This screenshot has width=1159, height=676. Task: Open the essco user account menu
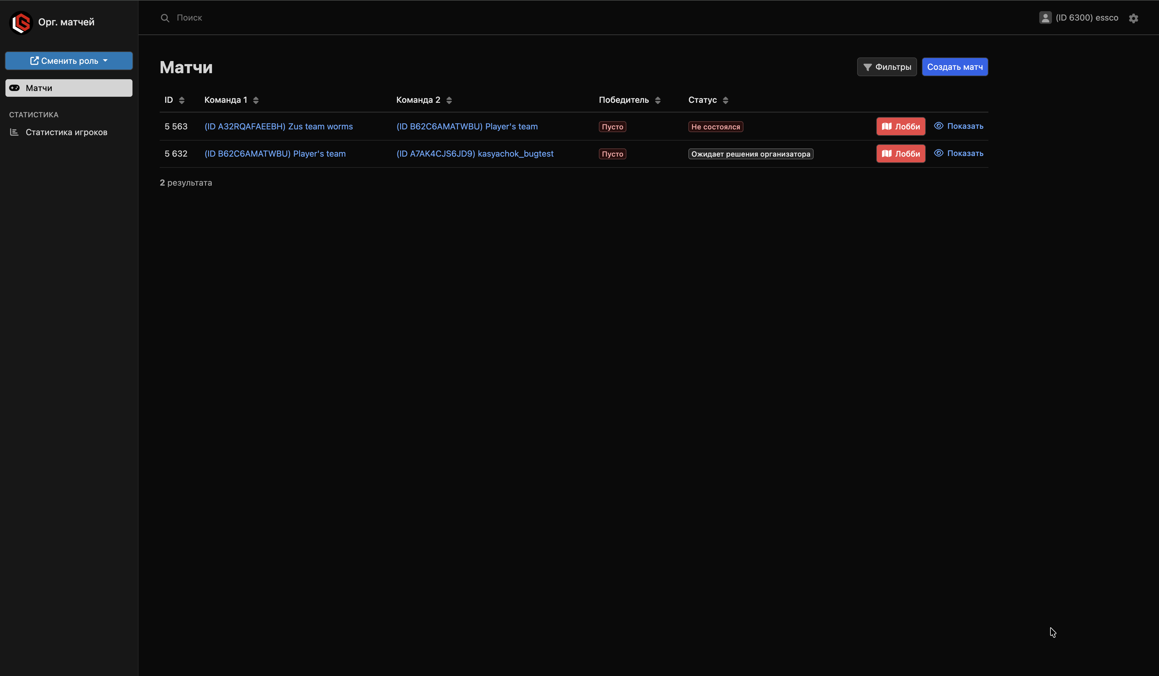tap(1086, 18)
